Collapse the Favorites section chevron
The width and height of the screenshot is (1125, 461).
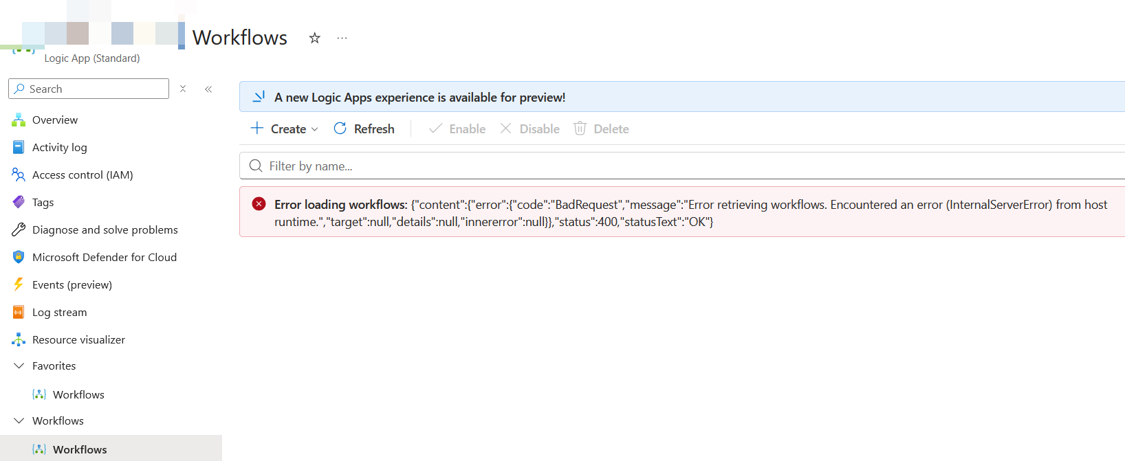click(x=19, y=366)
